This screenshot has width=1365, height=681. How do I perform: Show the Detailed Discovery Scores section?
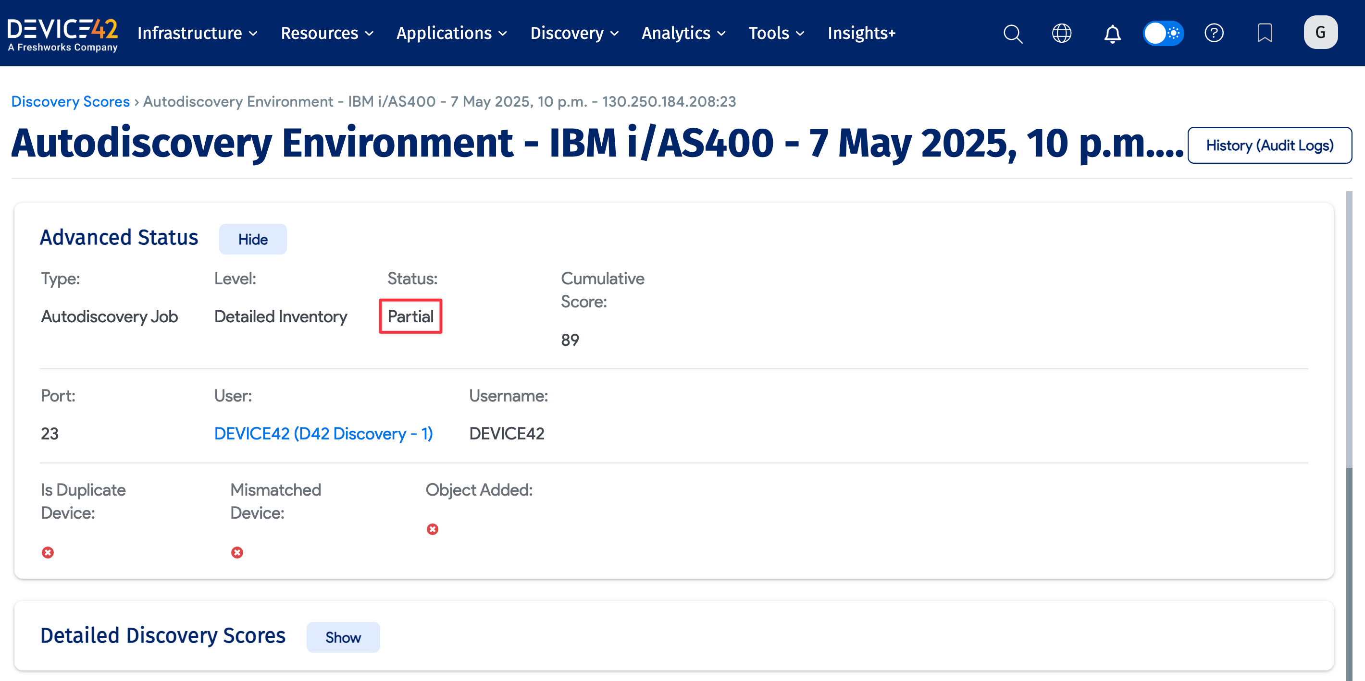343,637
